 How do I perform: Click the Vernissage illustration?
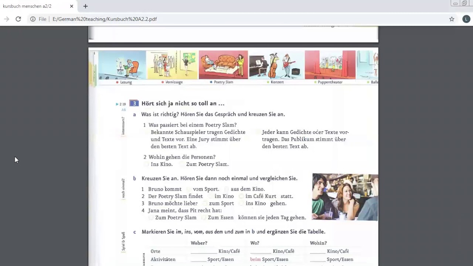pos(172,65)
